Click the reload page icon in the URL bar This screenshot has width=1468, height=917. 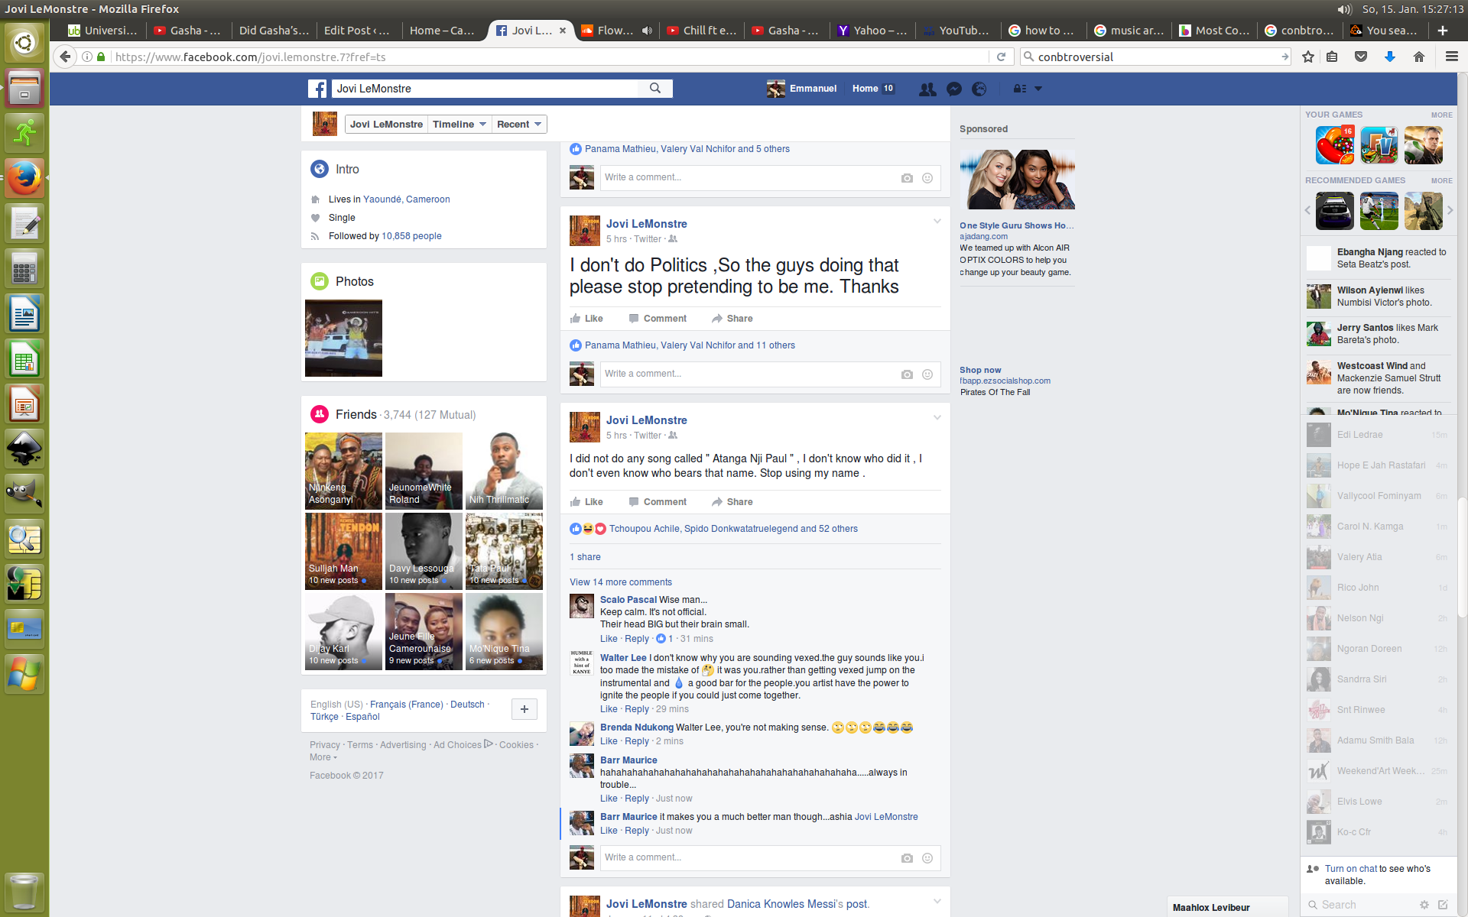click(x=1001, y=57)
